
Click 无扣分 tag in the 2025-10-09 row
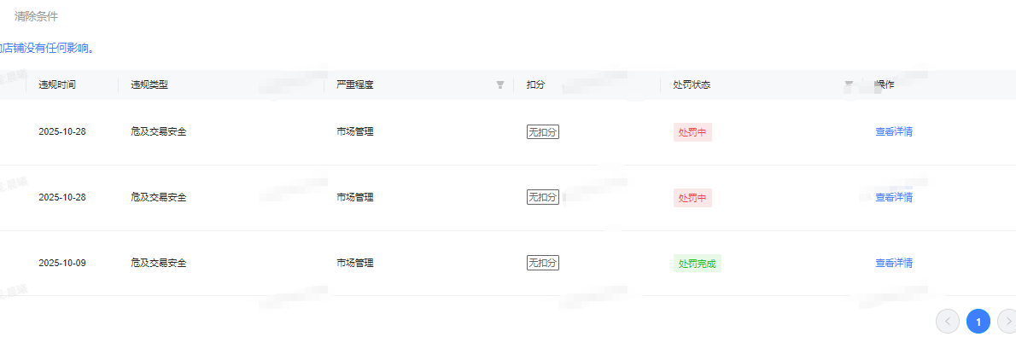click(543, 263)
